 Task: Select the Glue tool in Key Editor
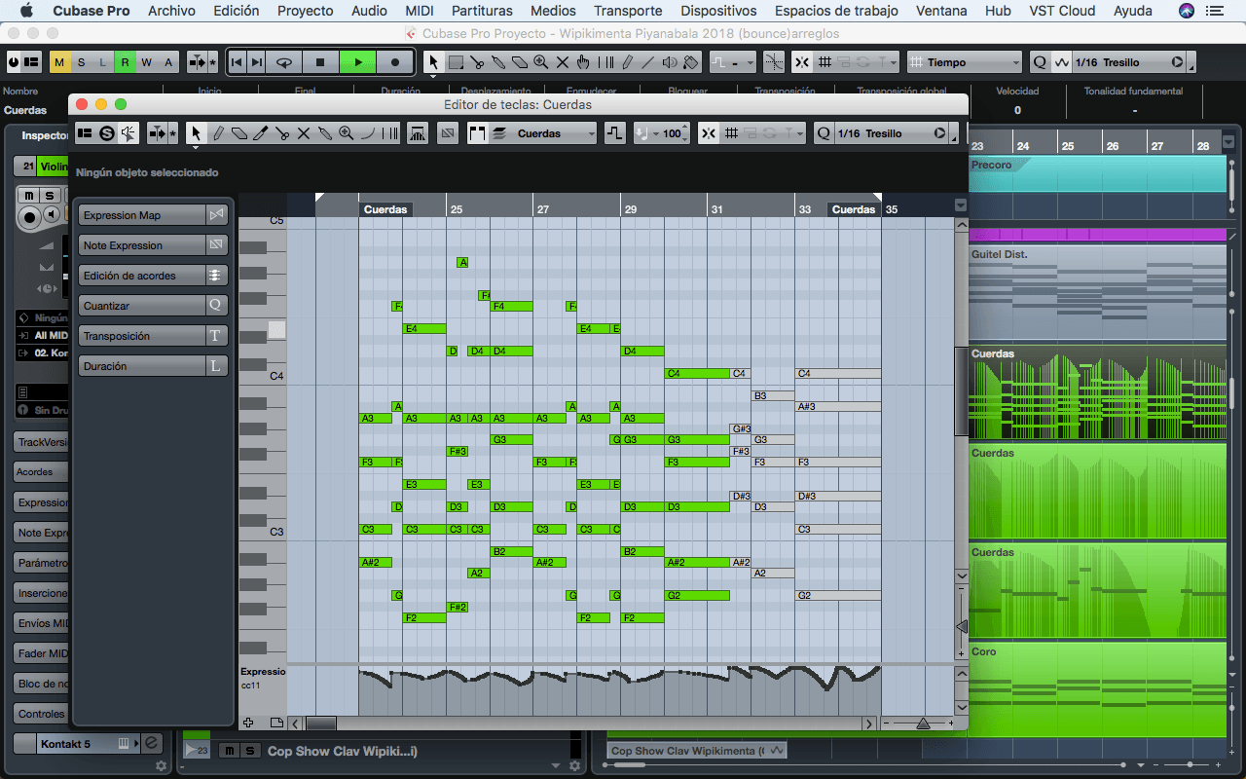pyautogui.click(x=325, y=133)
